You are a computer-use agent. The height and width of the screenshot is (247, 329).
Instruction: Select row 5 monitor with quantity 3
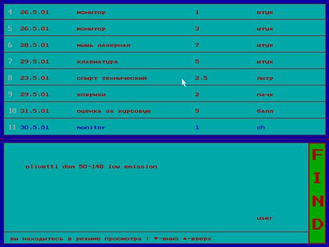click(x=165, y=28)
